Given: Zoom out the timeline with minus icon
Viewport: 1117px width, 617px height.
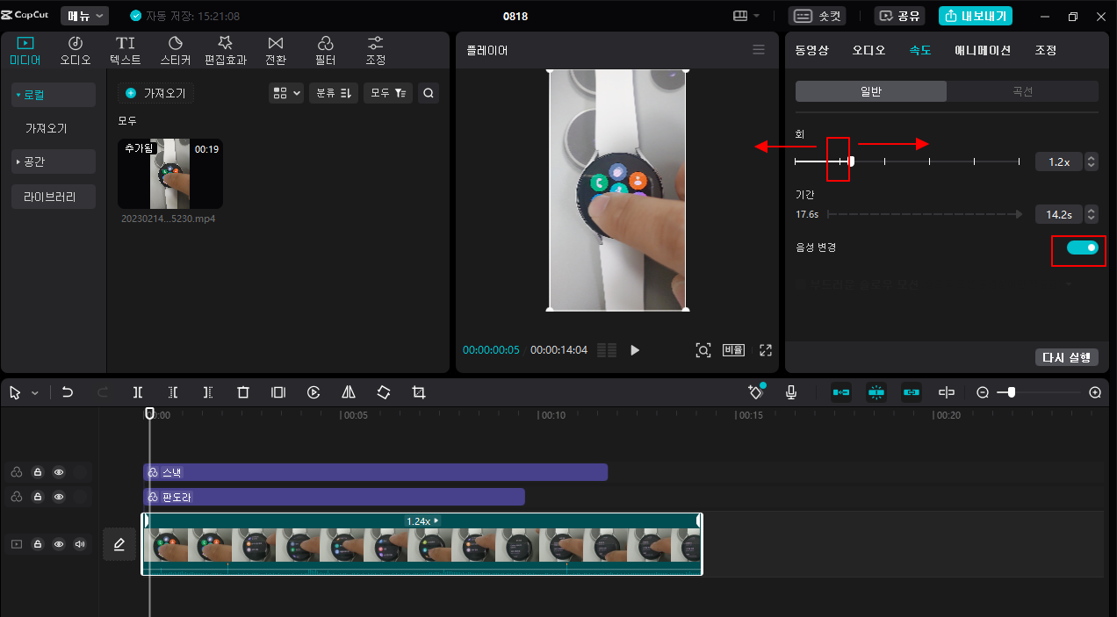Looking at the screenshot, I should [983, 392].
